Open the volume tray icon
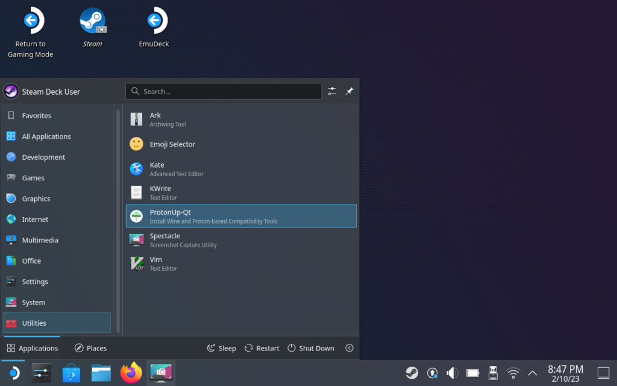617x386 pixels. [452, 373]
